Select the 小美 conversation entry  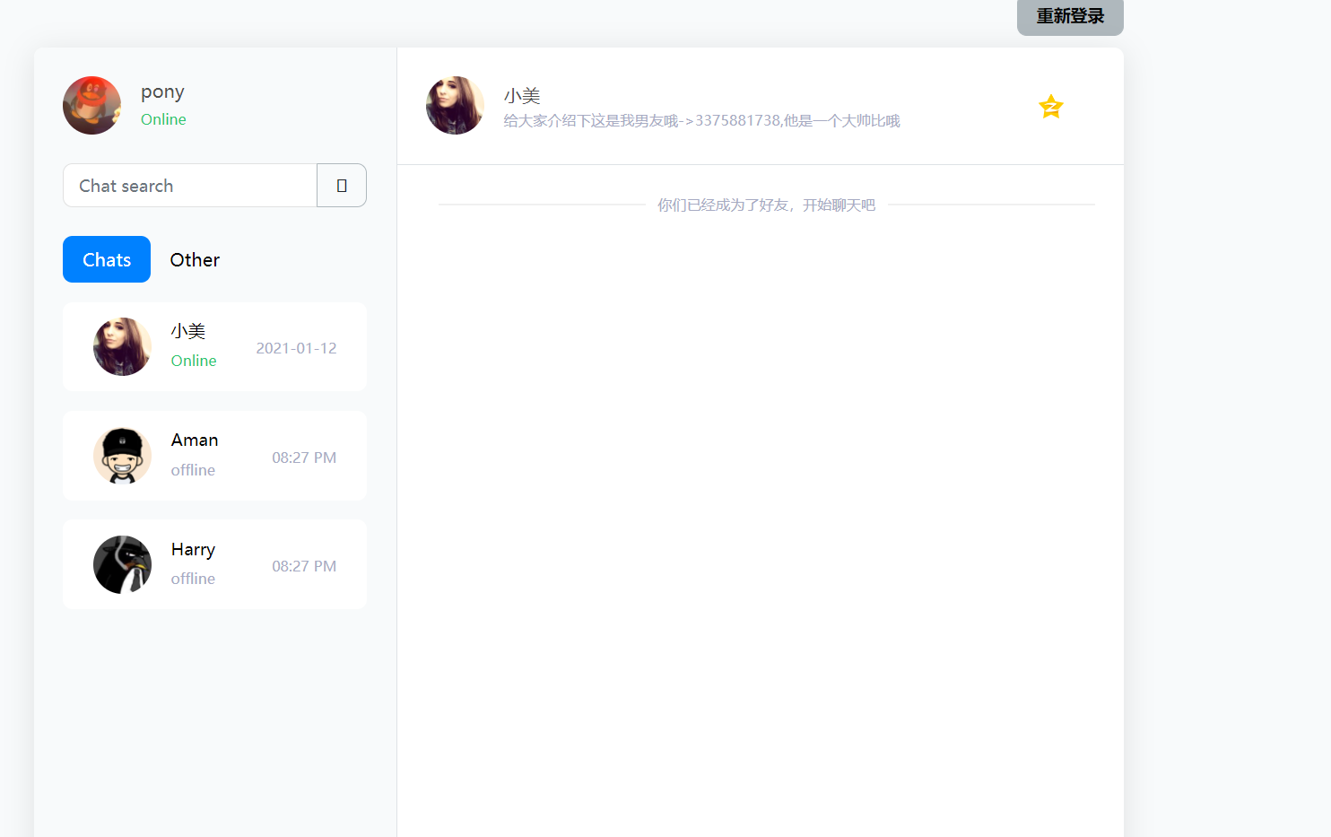pyautogui.click(x=214, y=346)
